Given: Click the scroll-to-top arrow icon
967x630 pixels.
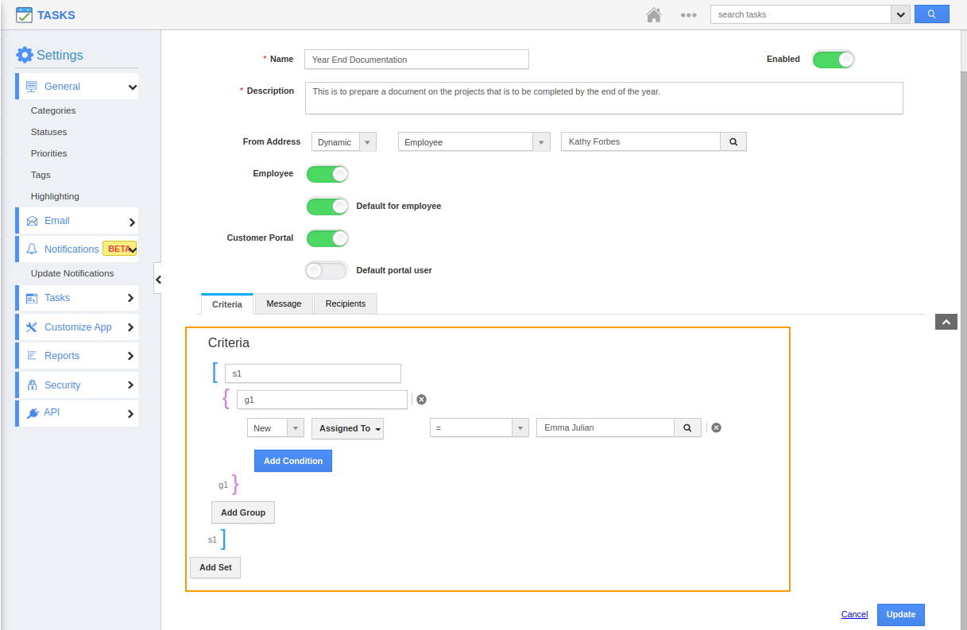Looking at the screenshot, I should point(946,322).
